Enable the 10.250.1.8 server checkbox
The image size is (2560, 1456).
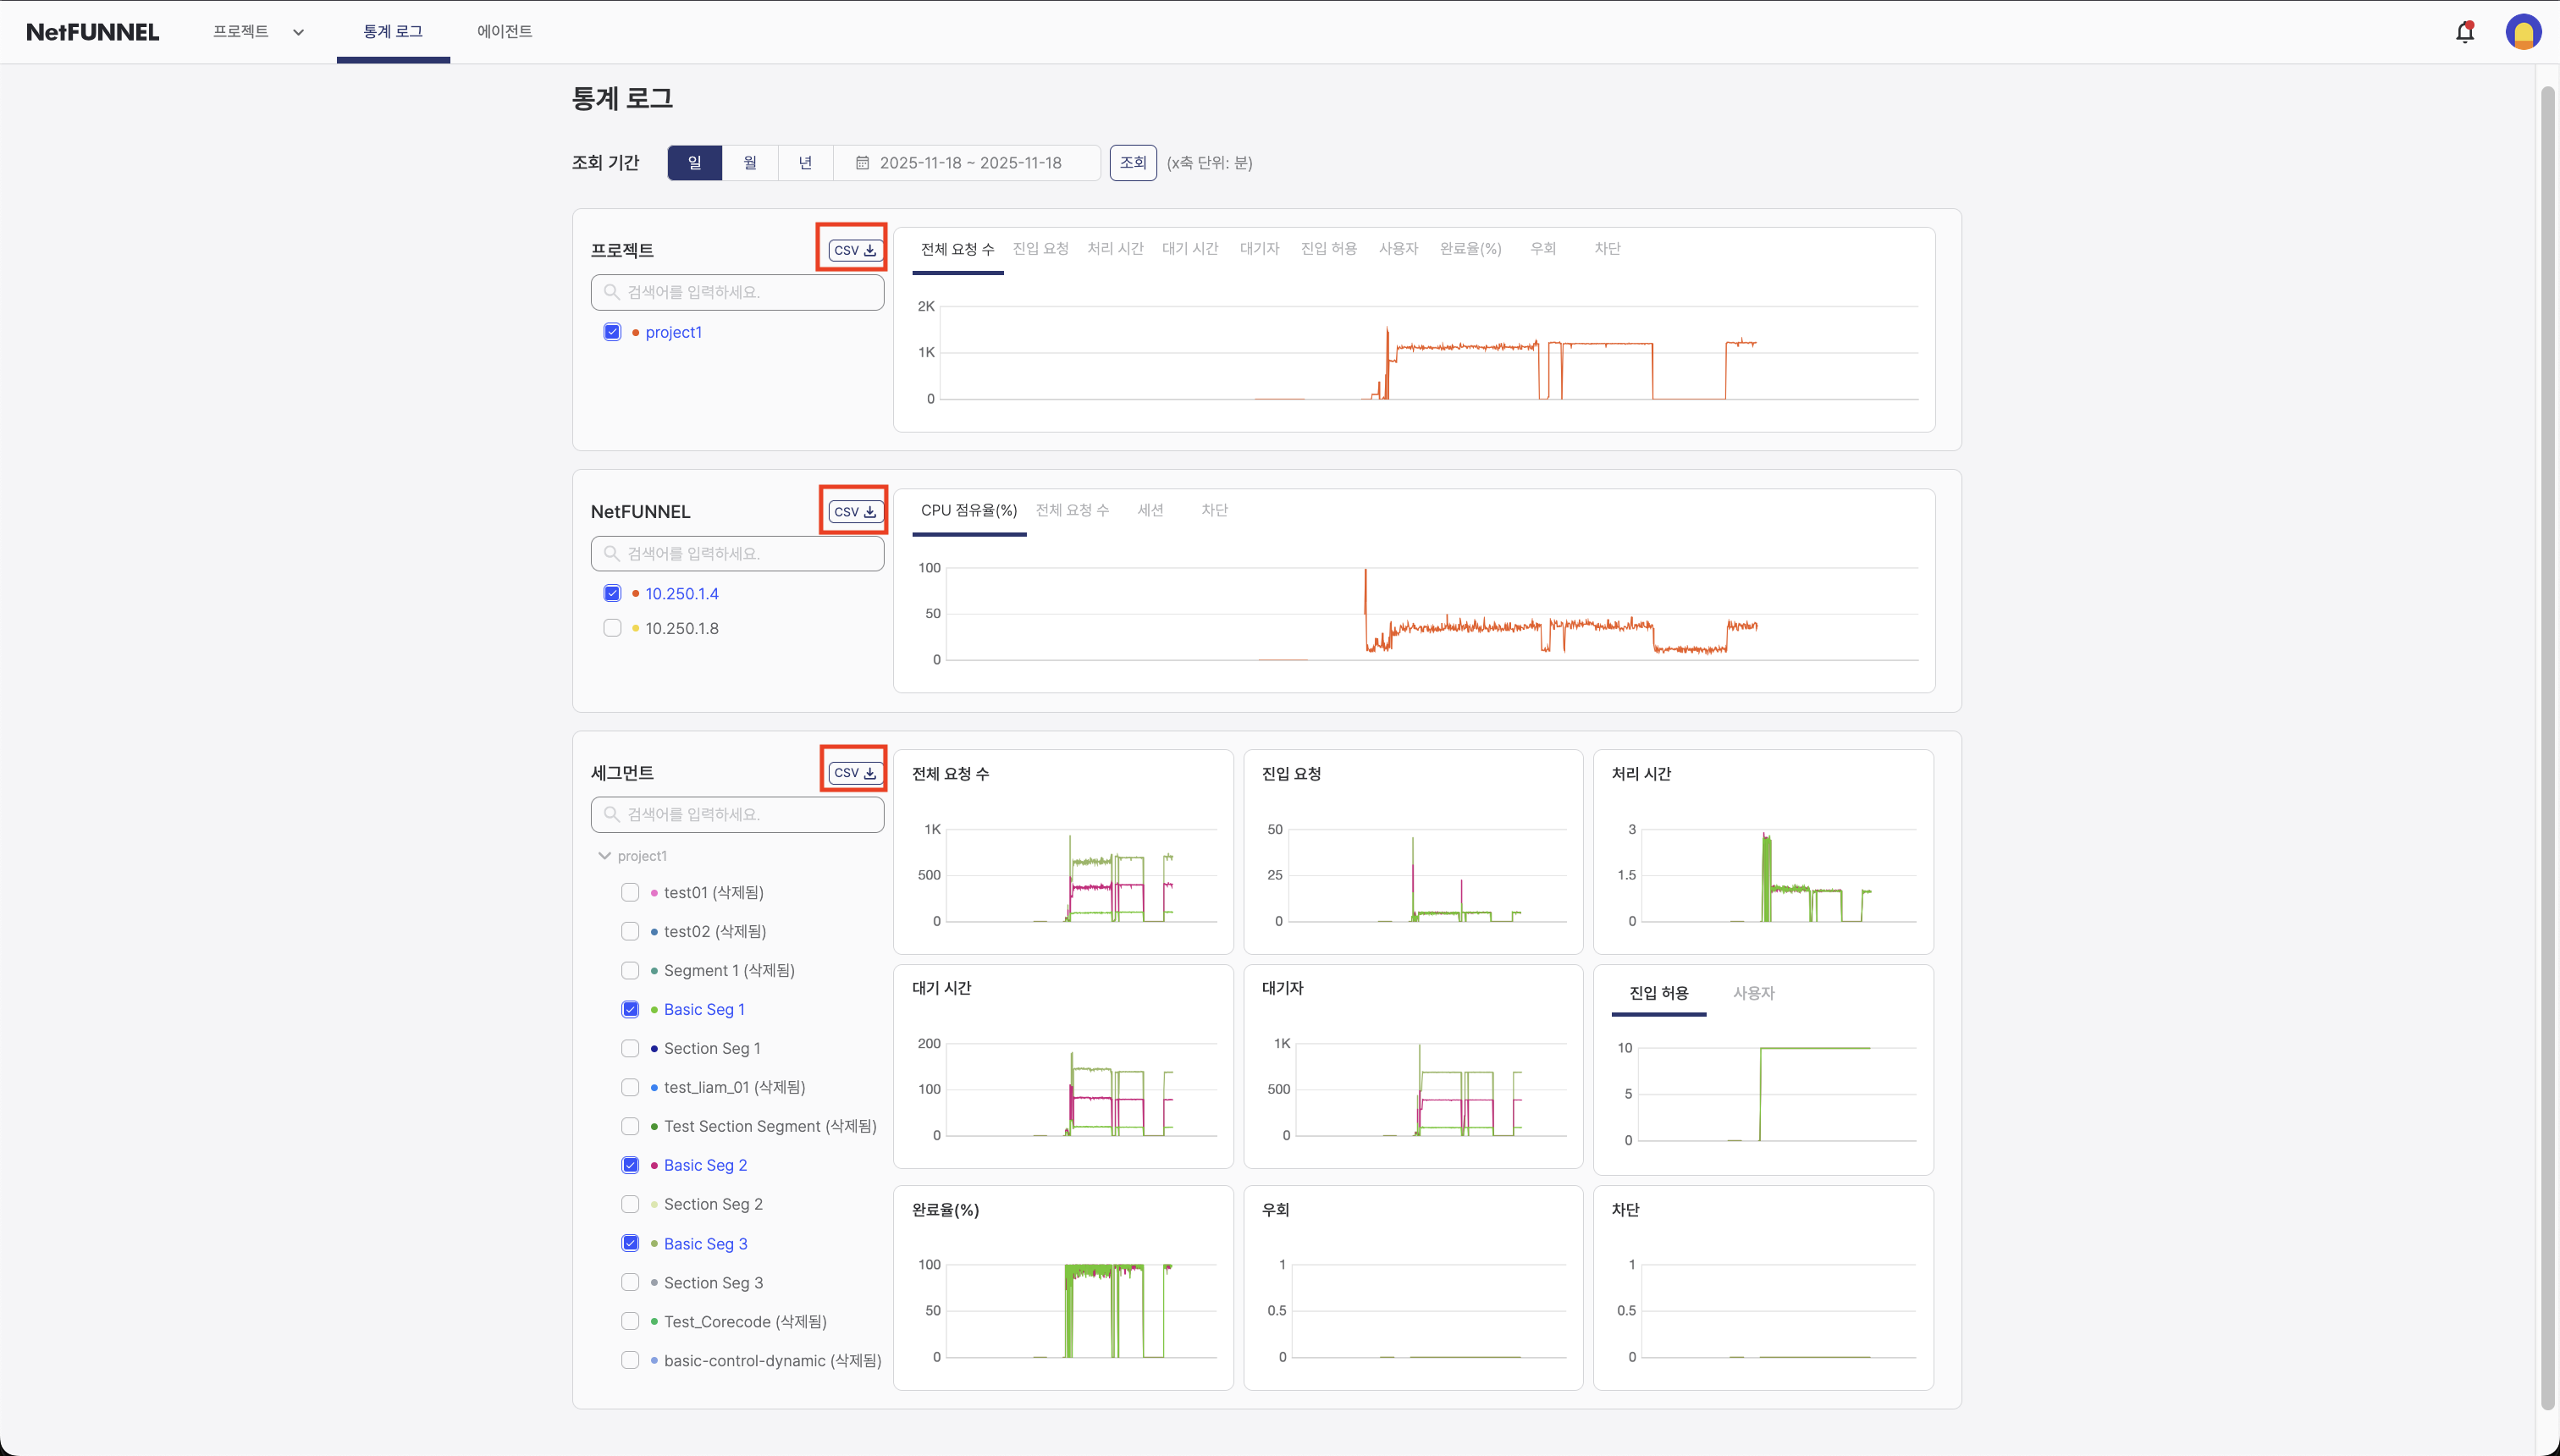[x=612, y=628]
